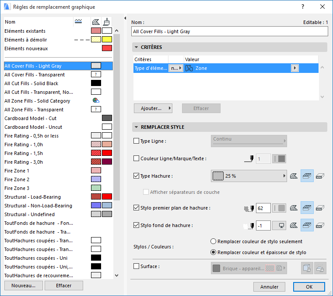Screen dimensions: 333x296
Task: Click the Annuler button
Action: [269, 287]
